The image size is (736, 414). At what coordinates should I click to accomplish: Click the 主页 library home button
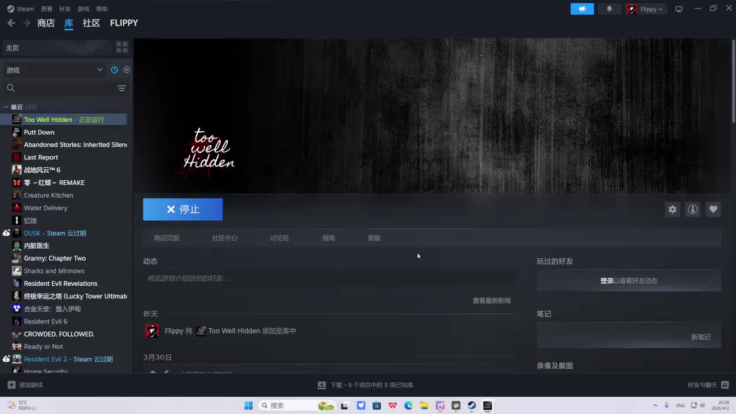coord(57,48)
